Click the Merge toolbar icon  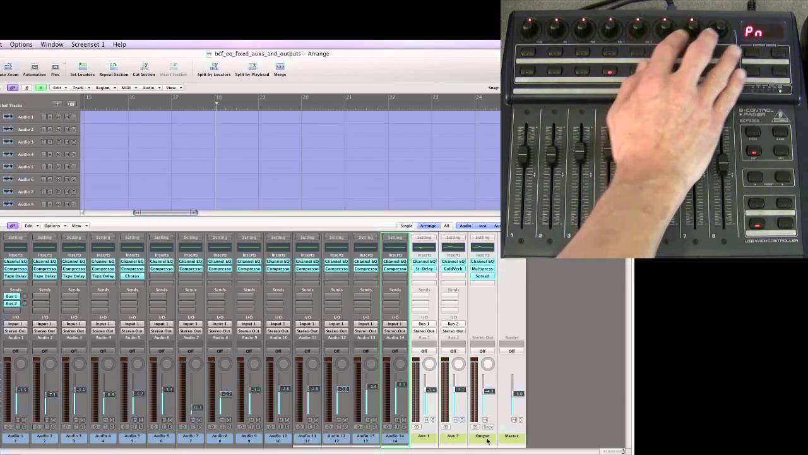click(280, 66)
